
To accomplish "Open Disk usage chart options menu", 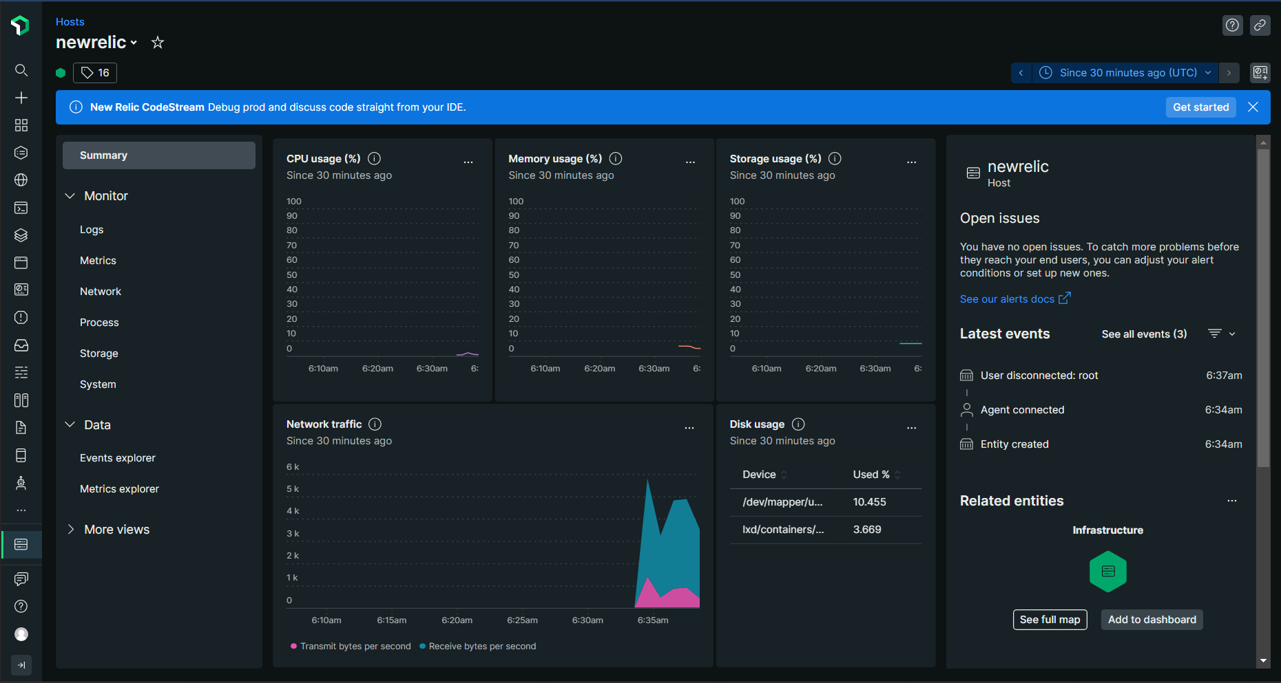I will (x=912, y=428).
